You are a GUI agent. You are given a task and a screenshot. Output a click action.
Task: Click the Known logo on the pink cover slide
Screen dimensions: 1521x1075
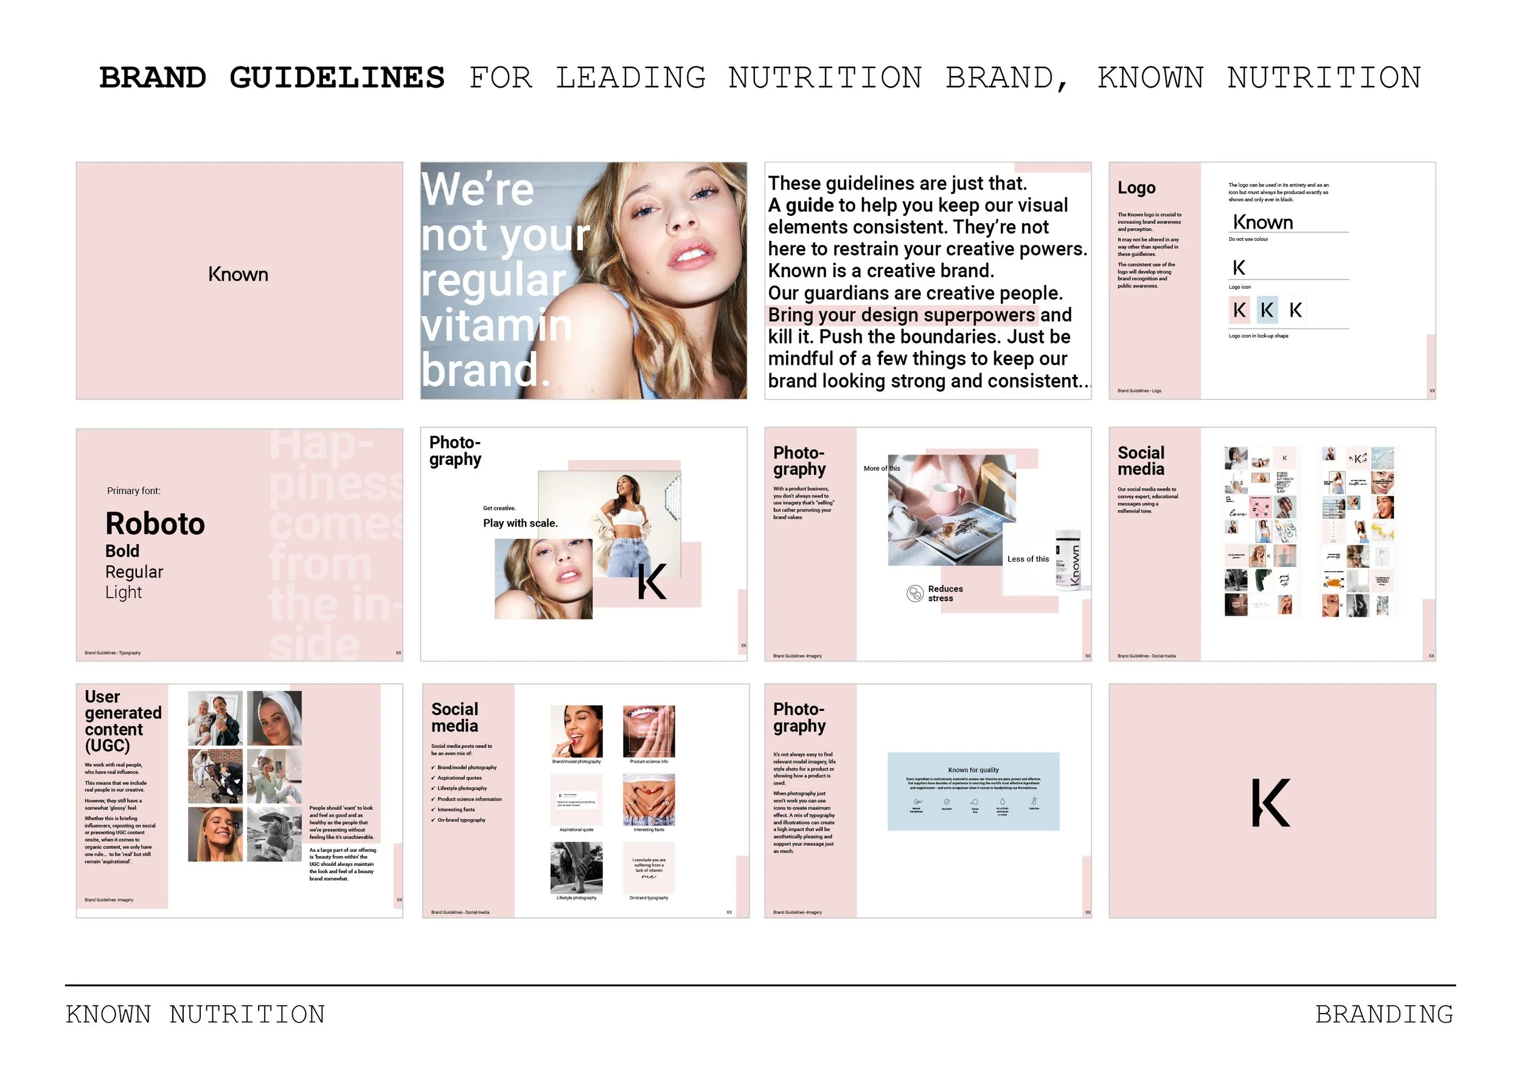pyautogui.click(x=238, y=274)
